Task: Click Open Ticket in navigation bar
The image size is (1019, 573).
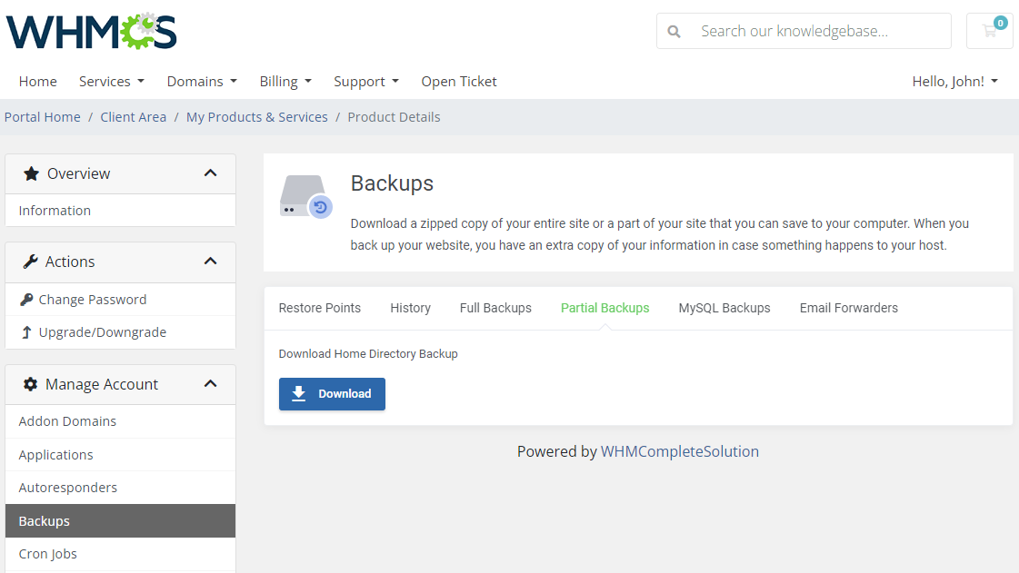Action: (459, 81)
